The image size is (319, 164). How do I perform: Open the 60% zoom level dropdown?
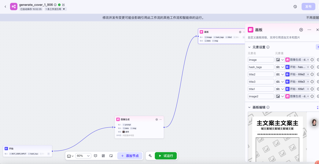point(83,156)
